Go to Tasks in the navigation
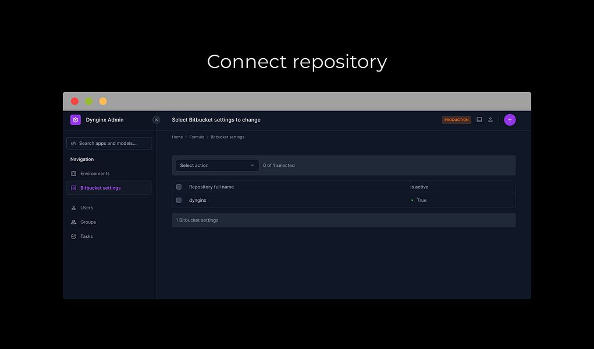Image resolution: width=594 pixels, height=349 pixels. [109, 237]
